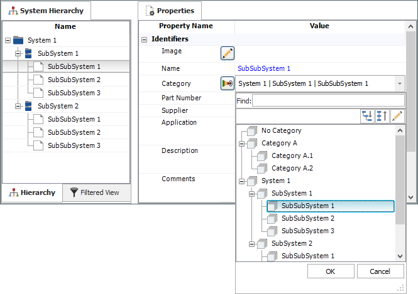Screen dimensions: 418x294
Task: Switch to the Filtered View tab
Action: pos(94,192)
